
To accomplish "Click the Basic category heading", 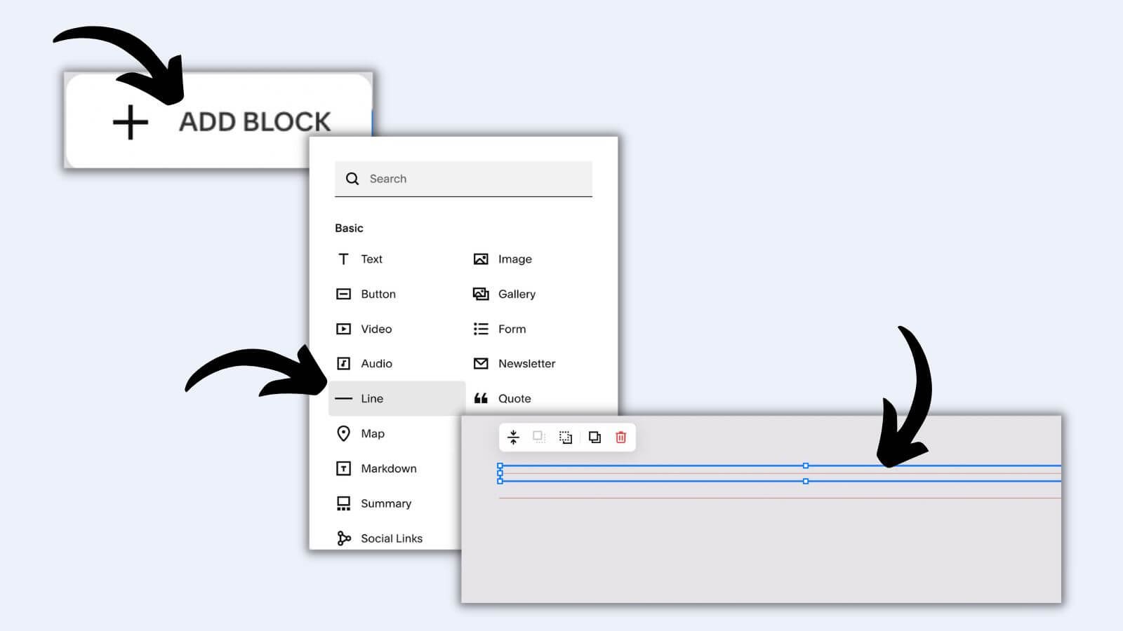I will (x=349, y=228).
